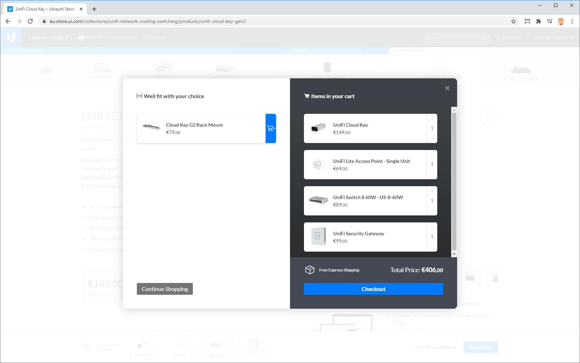Increase UniFi Lite Access Point quantity
Viewport: 580px width, 363px height.
pyautogui.click(x=432, y=155)
